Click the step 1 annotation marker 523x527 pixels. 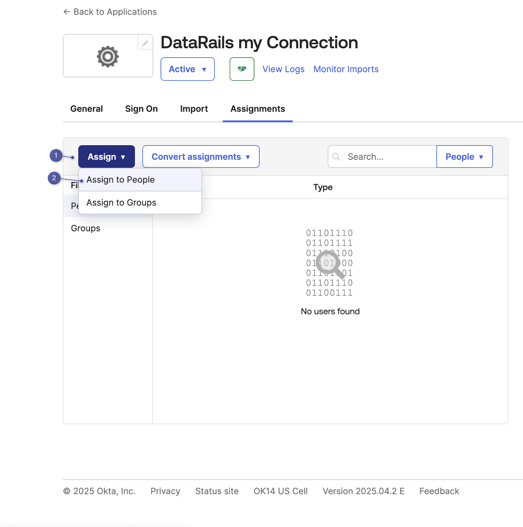point(56,155)
